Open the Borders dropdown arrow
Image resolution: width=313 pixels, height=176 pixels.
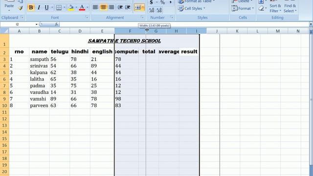coord(64,8)
